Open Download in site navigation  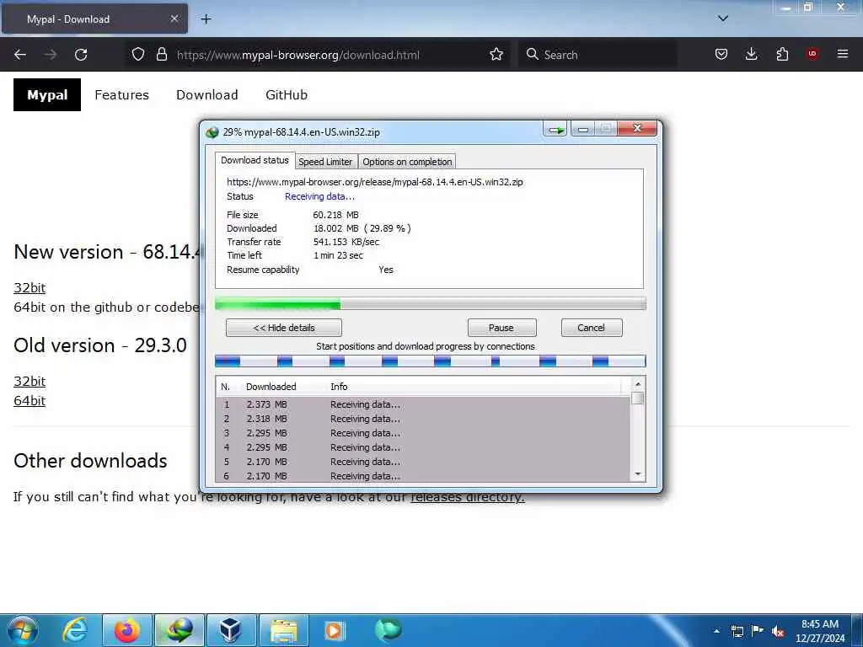pyautogui.click(x=207, y=94)
